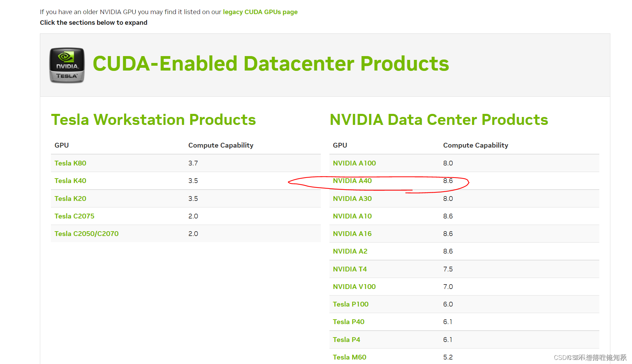Open the NVIDIA A2 link
Screen dimensions: 632x364
point(350,251)
